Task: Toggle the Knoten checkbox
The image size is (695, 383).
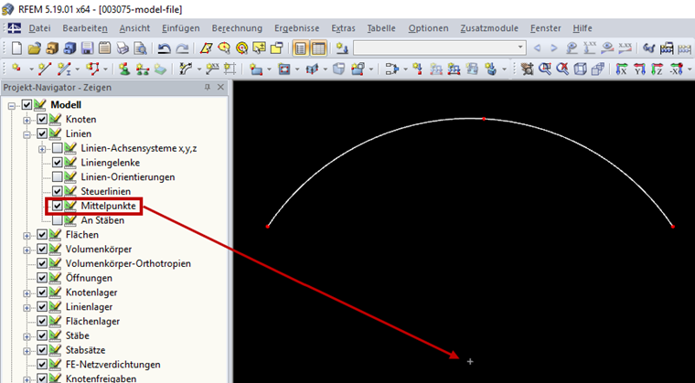Action: [x=42, y=119]
